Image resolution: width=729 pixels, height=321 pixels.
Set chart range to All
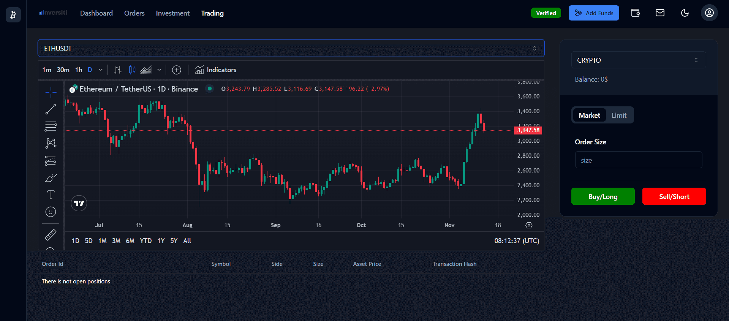(x=187, y=241)
